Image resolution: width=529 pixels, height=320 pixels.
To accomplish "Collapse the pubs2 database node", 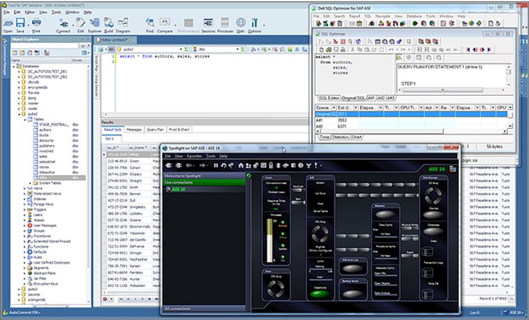I will pos(19,115).
